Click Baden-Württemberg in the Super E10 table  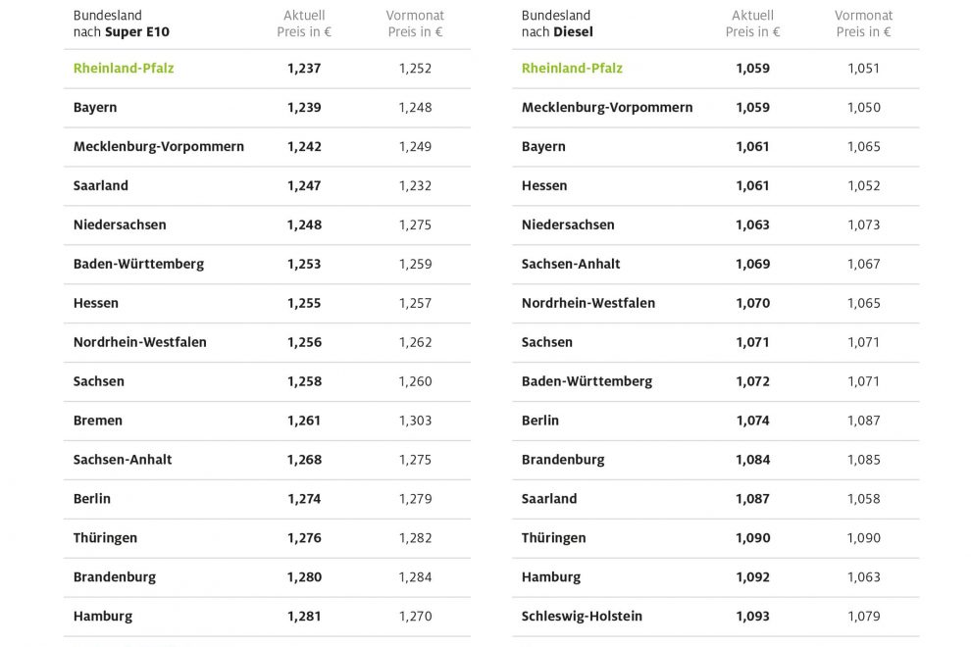coord(138,264)
